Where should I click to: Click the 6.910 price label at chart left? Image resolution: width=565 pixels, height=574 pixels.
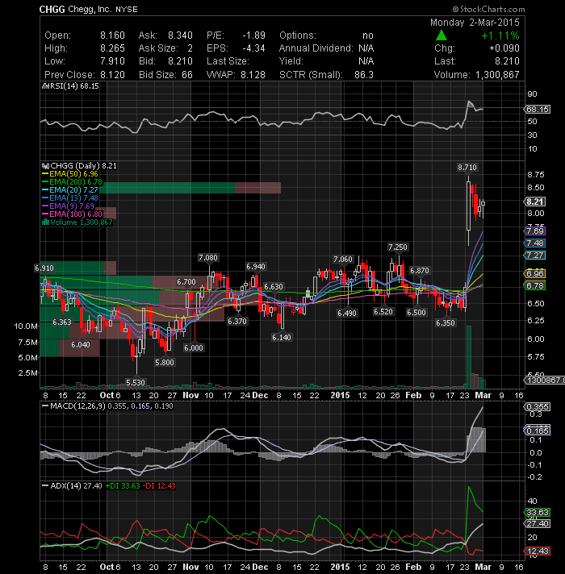coord(44,268)
